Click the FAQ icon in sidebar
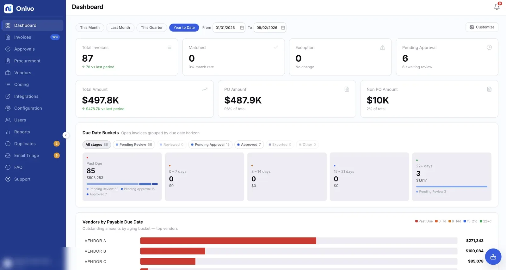Viewport: 506px width, 270px height. pos(8,167)
